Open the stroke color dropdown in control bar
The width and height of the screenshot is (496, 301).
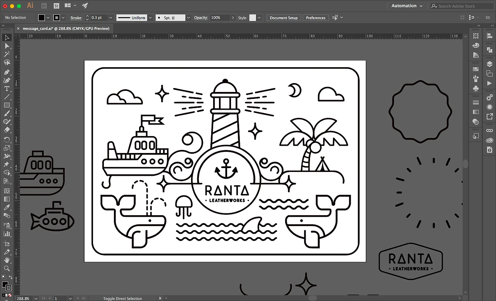(x=63, y=18)
